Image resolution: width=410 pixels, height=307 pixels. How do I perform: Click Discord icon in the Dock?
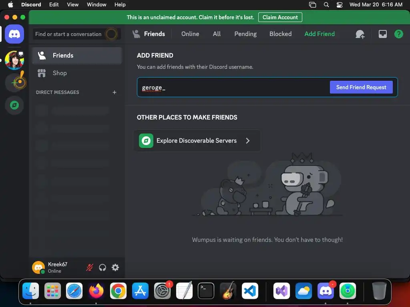click(326, 291)
